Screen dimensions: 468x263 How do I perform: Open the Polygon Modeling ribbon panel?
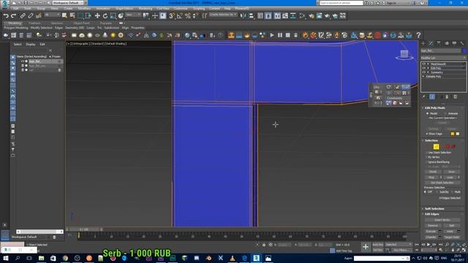[x=16, y=28]
